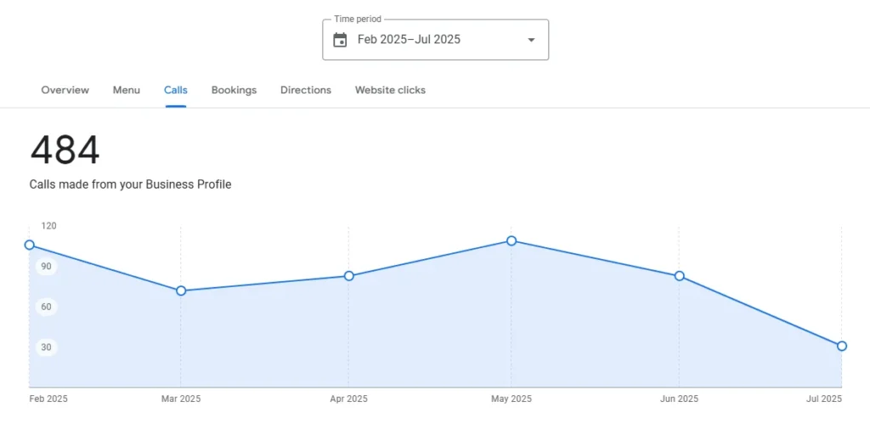Go to the Bookings tab
The width and height of the screenshot is (870, 435).
point(234,90)
